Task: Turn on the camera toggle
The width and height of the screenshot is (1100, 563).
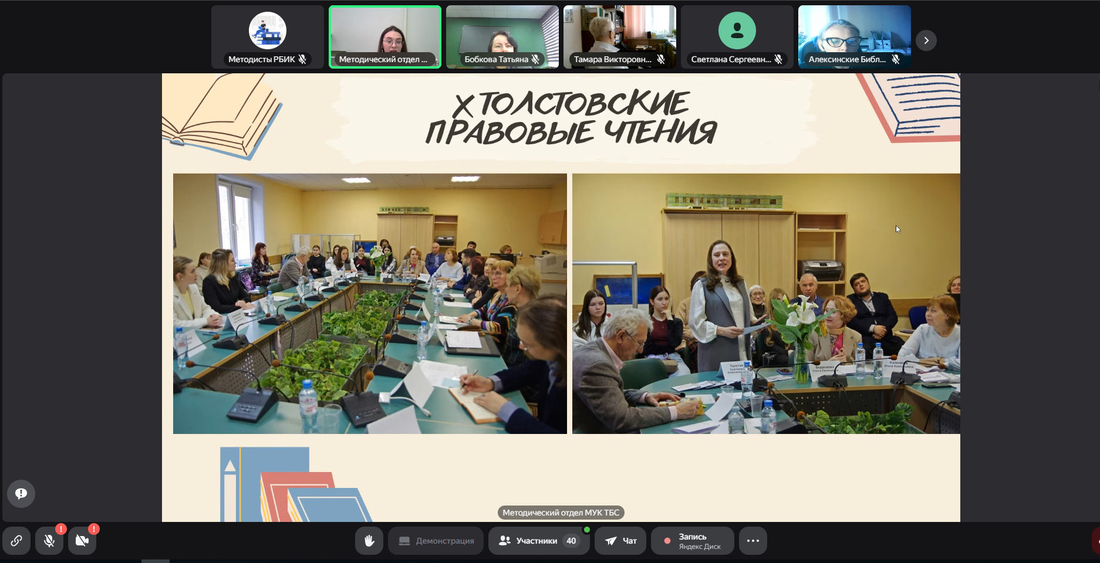Action: 82,541
